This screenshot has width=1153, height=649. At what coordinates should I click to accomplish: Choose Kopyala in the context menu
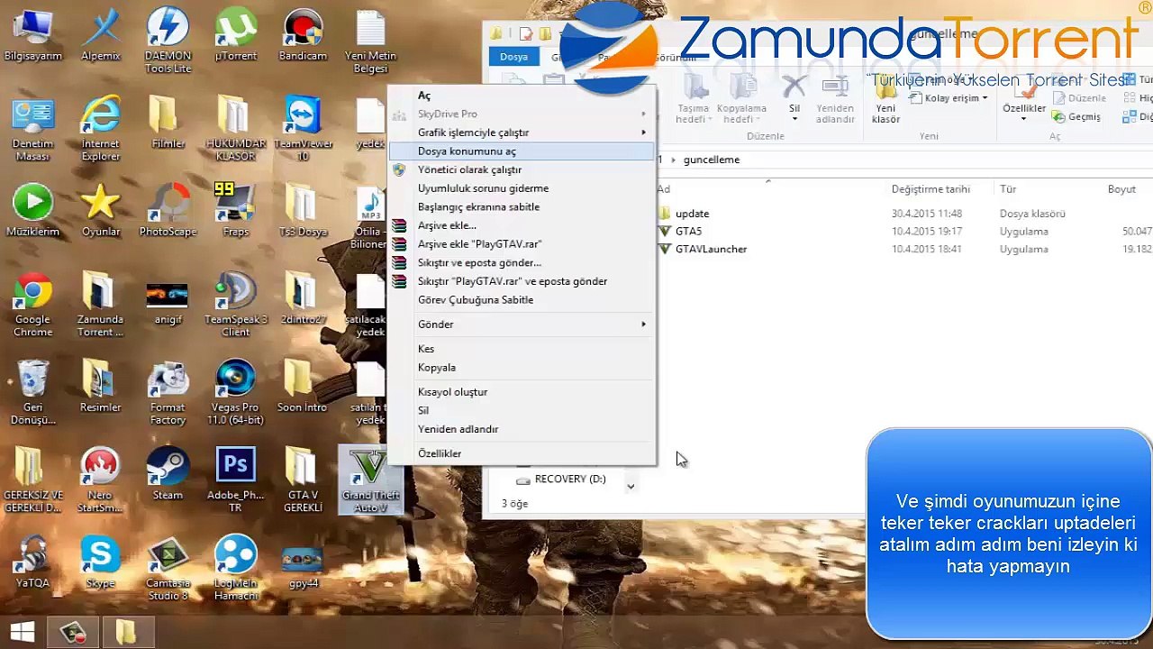pos(522,368)
